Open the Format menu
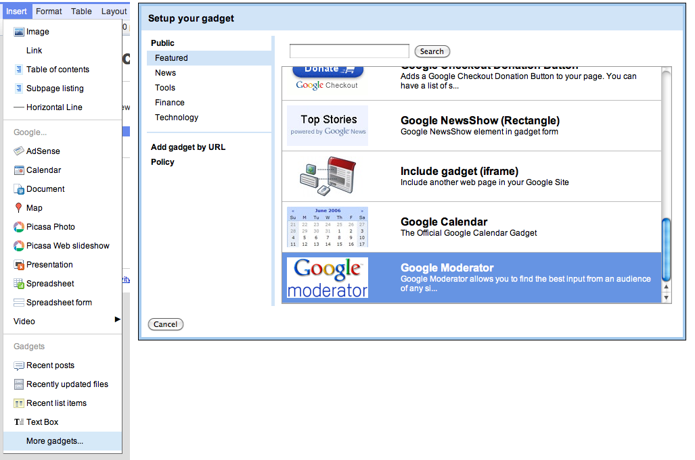 coord(49,11)
